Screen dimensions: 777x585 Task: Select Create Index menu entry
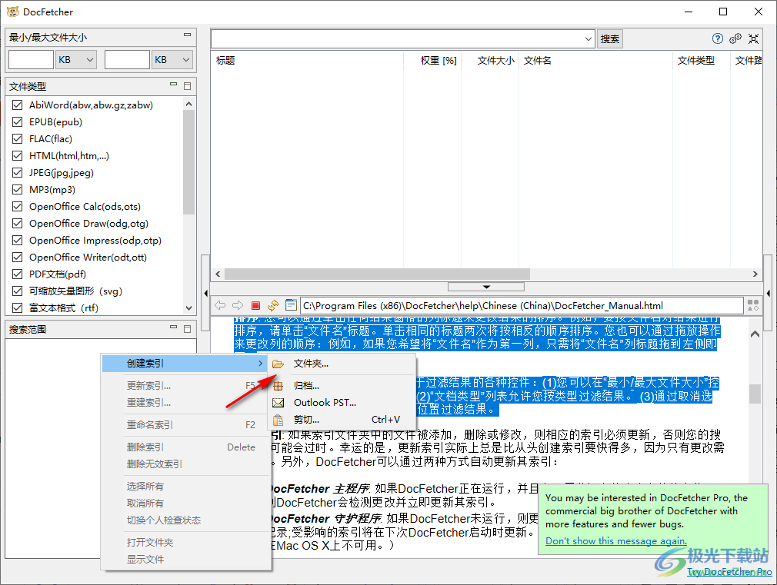click(x=185, y=364)
